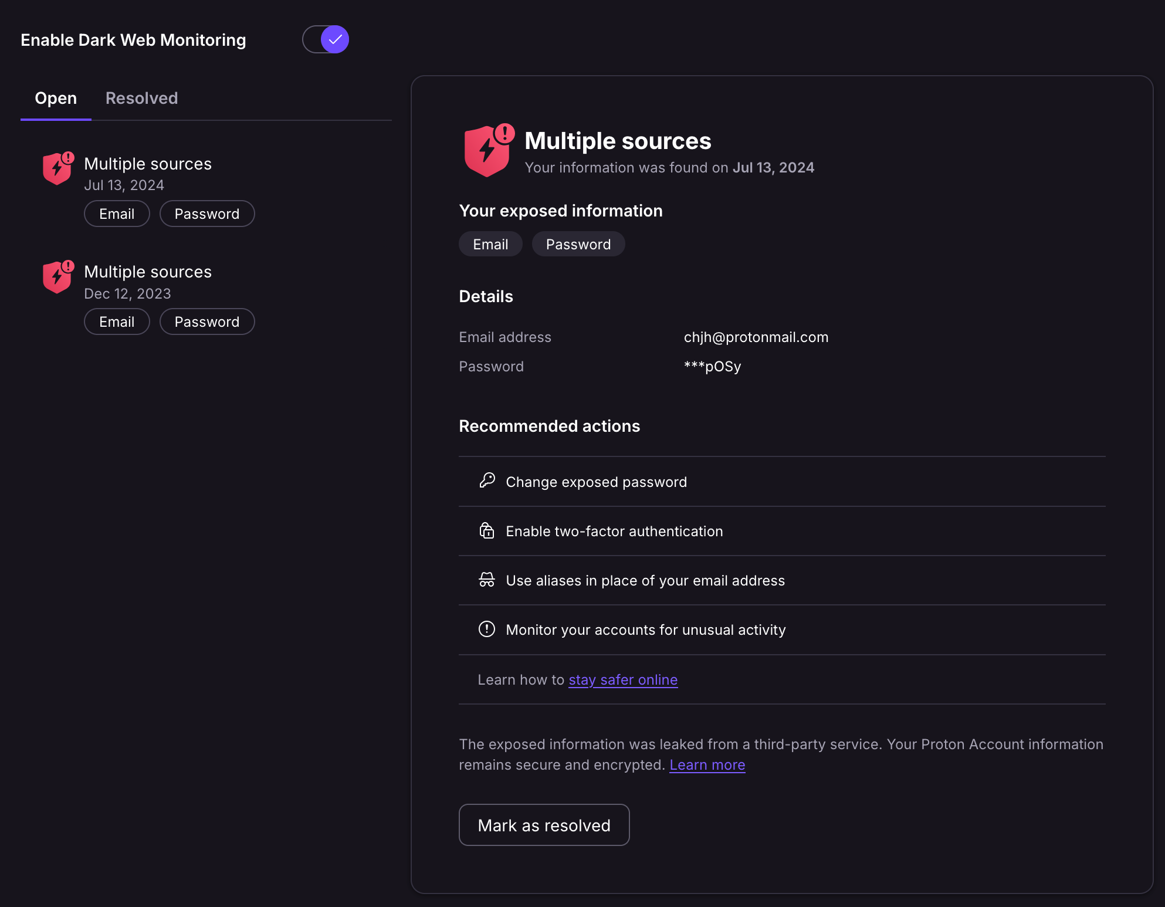This screenshot has height=907, width=1165.
Task: Toggle the Password exposed information chip
Action: (x=579, y=244)
